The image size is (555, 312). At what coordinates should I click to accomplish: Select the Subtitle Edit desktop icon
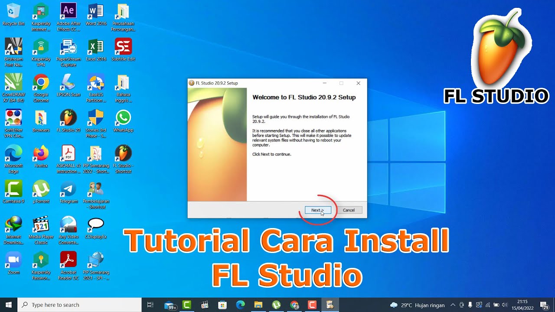coord(123,50)
